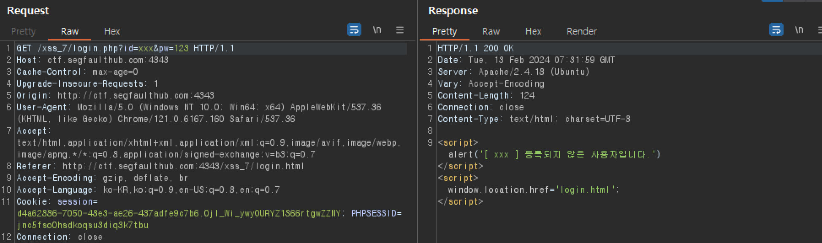The image size is (822, 243).
Task: Switch Request view to Pretty tab
Action: pos(23,31)
